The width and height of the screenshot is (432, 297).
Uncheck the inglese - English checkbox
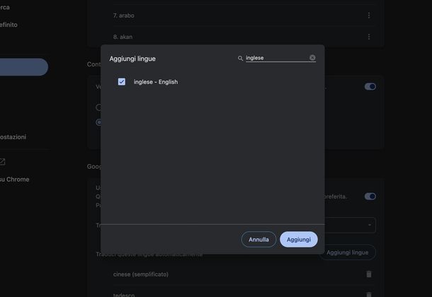[x=122, y=82]
